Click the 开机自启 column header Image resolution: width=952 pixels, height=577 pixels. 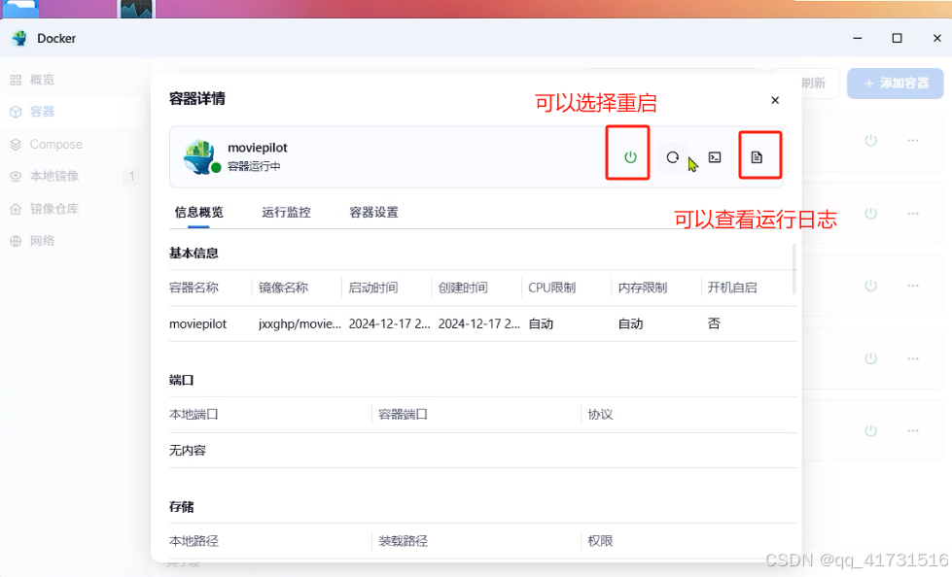732,288
